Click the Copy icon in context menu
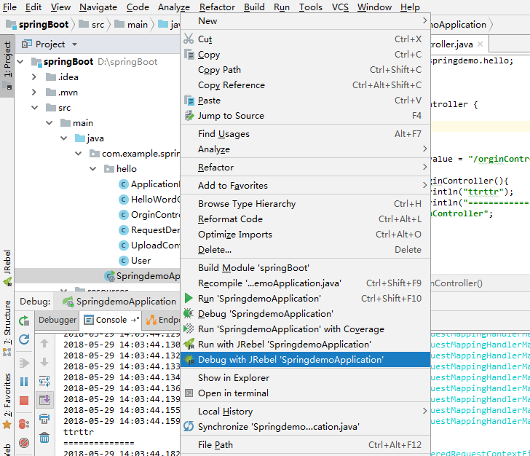Viewport: 530px width, 456px height. click(189, 54)
